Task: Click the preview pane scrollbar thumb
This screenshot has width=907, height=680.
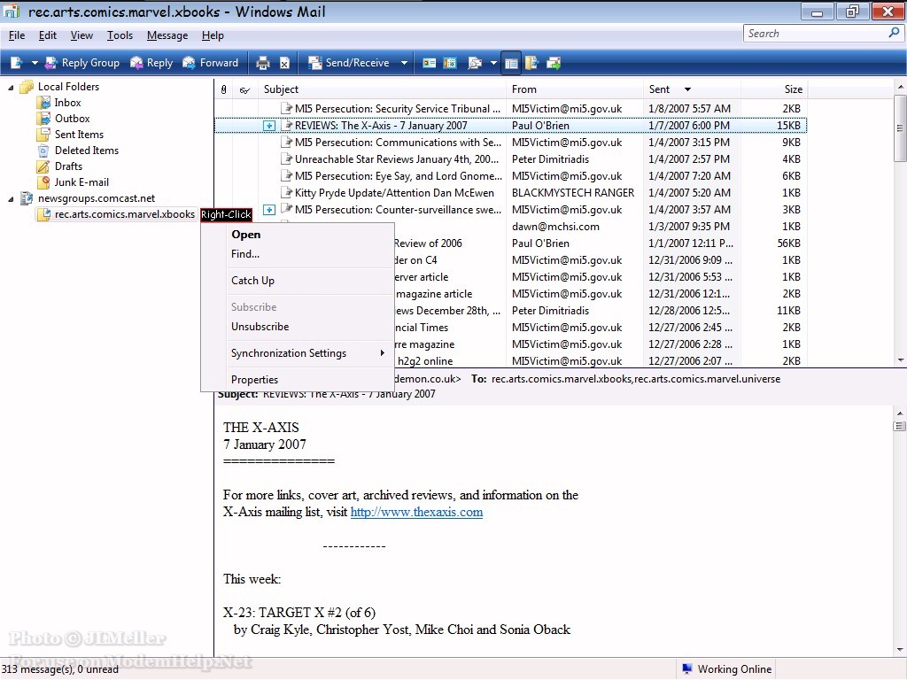Action: (x=900, y=426)
